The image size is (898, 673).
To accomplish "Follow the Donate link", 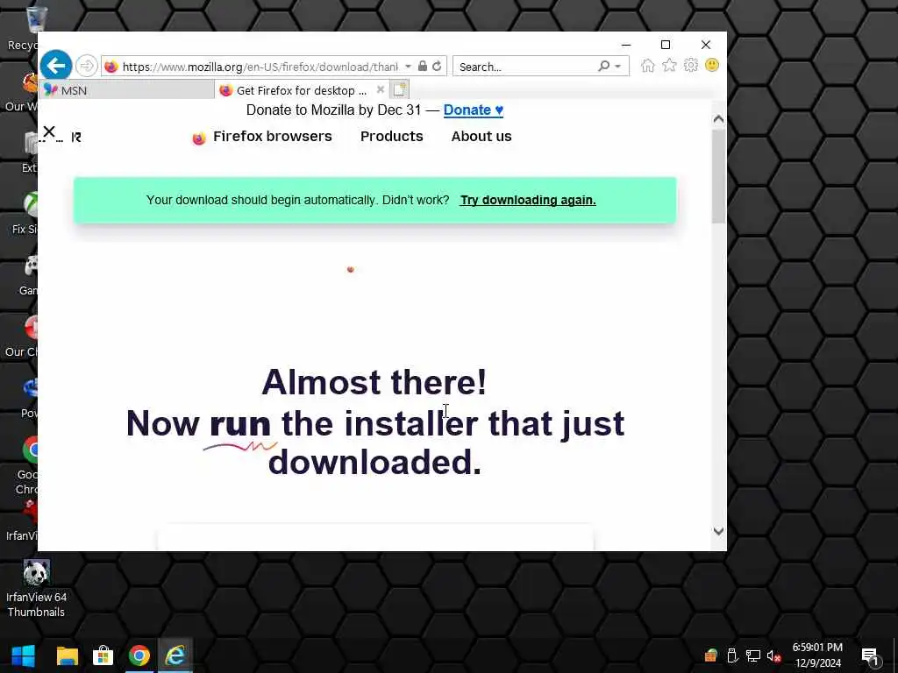I will (473, 110).
